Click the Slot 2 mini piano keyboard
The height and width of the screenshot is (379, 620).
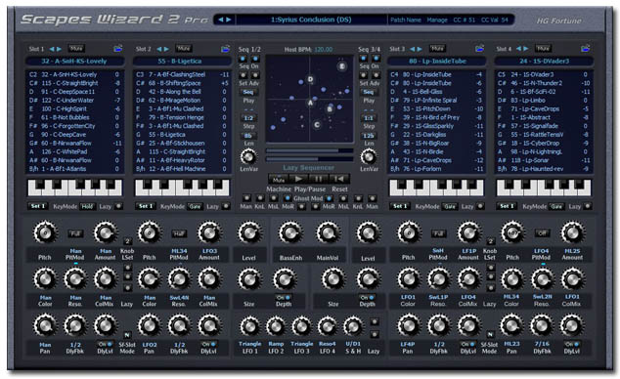pos(182,188)
